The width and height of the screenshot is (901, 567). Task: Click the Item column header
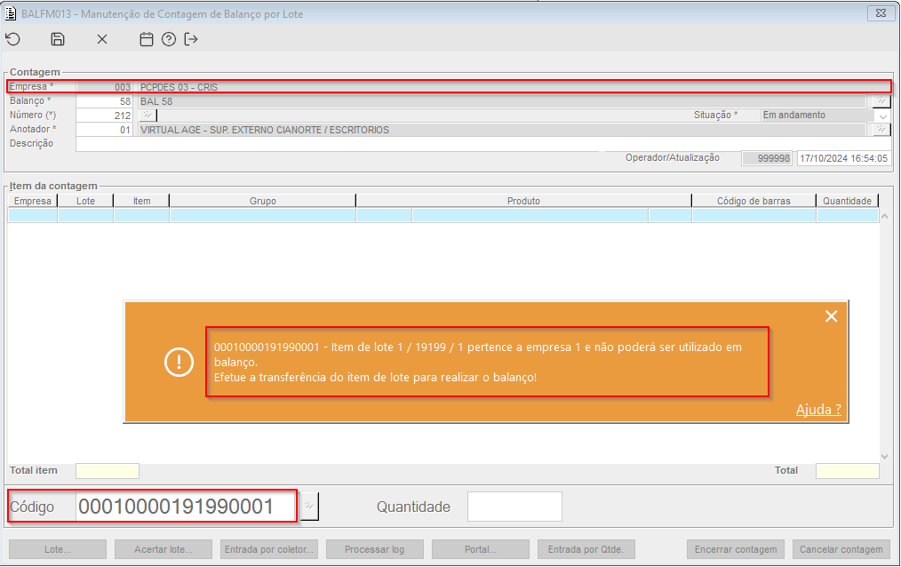(141, 201)
